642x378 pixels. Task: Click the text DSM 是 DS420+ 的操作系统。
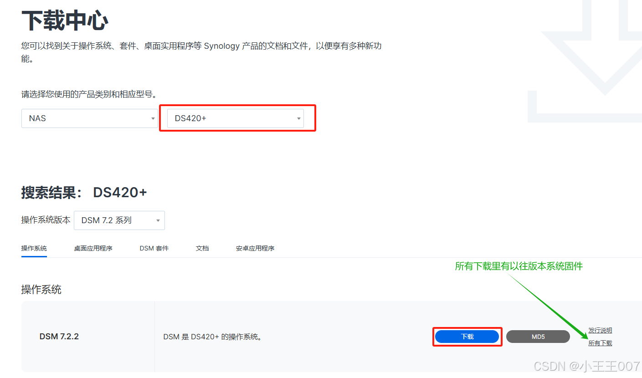point(213,337)
